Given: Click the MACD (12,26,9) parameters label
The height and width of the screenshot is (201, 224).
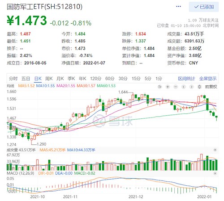Looking at the screenshot, I should pos(21,173).
